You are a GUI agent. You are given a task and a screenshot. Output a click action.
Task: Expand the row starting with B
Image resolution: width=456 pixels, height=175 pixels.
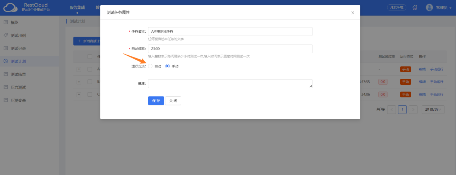point(79,82)
